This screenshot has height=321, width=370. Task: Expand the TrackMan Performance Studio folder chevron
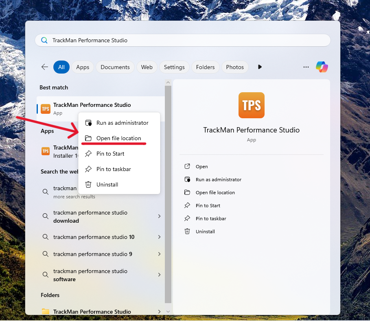click(159, 312)
